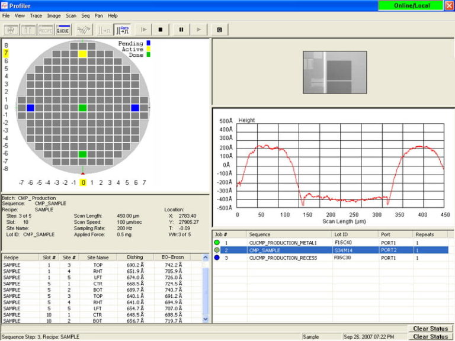Click the Auto scan mode toolbar icon
Image resolution: width=455 pixels, height=341 pixels.
[x=123, y=29]
